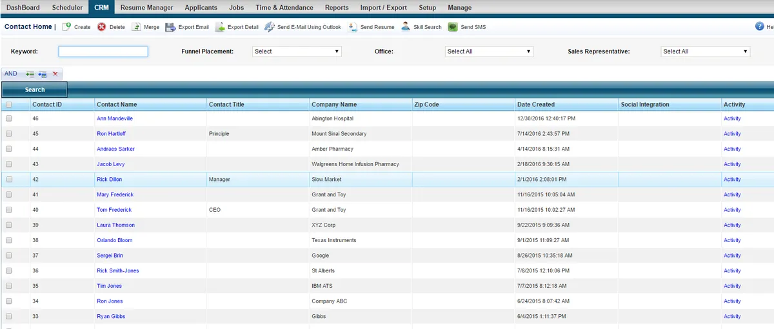Click the Export Email icon
774x329 pixels.
click(170, 27)
